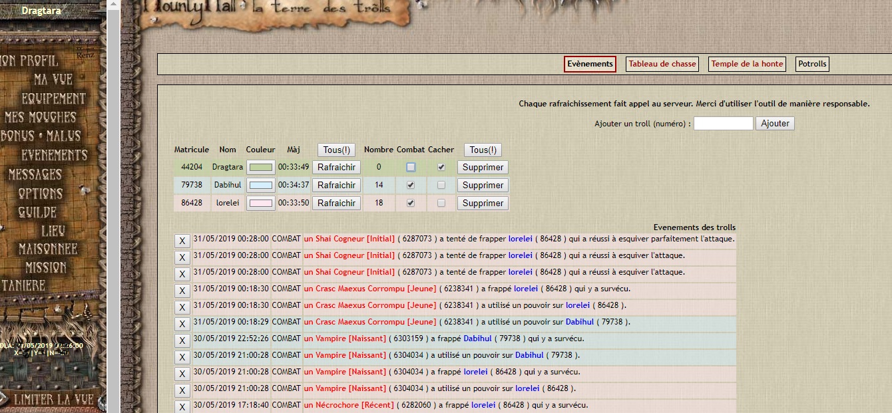Screen dimensions: 892x413
Task: Uncheck Cacher checkbox for Dragtara
Action: (441, 167)
